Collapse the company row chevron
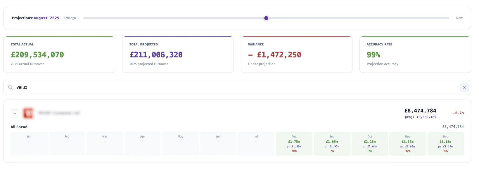The image size is (479, 171). (15, 113)
